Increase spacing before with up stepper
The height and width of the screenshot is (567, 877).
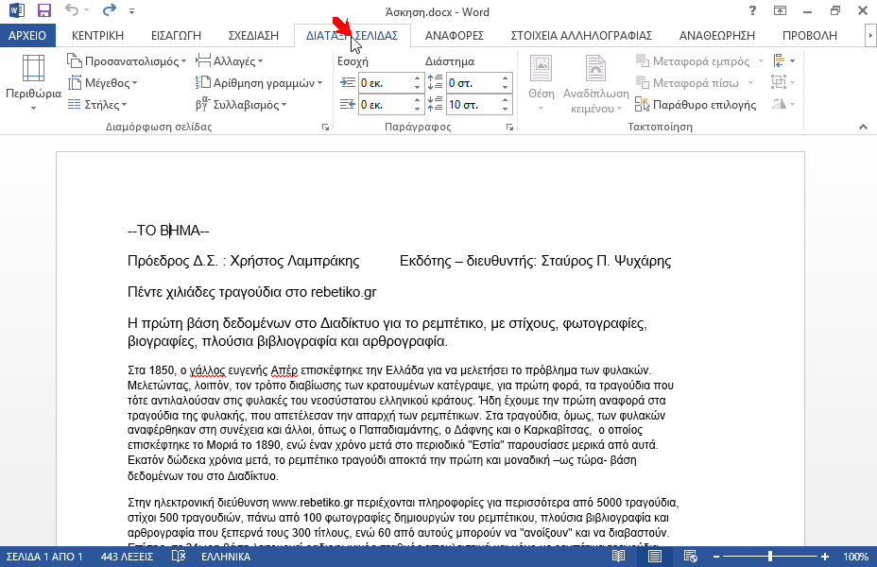pyautogui.click(x=505, y=78)
